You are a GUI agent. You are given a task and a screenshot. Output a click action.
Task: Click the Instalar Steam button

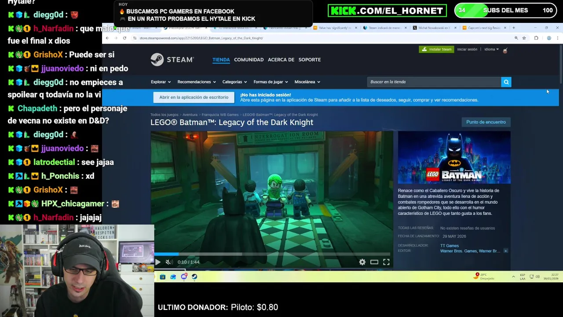(436, 49)
